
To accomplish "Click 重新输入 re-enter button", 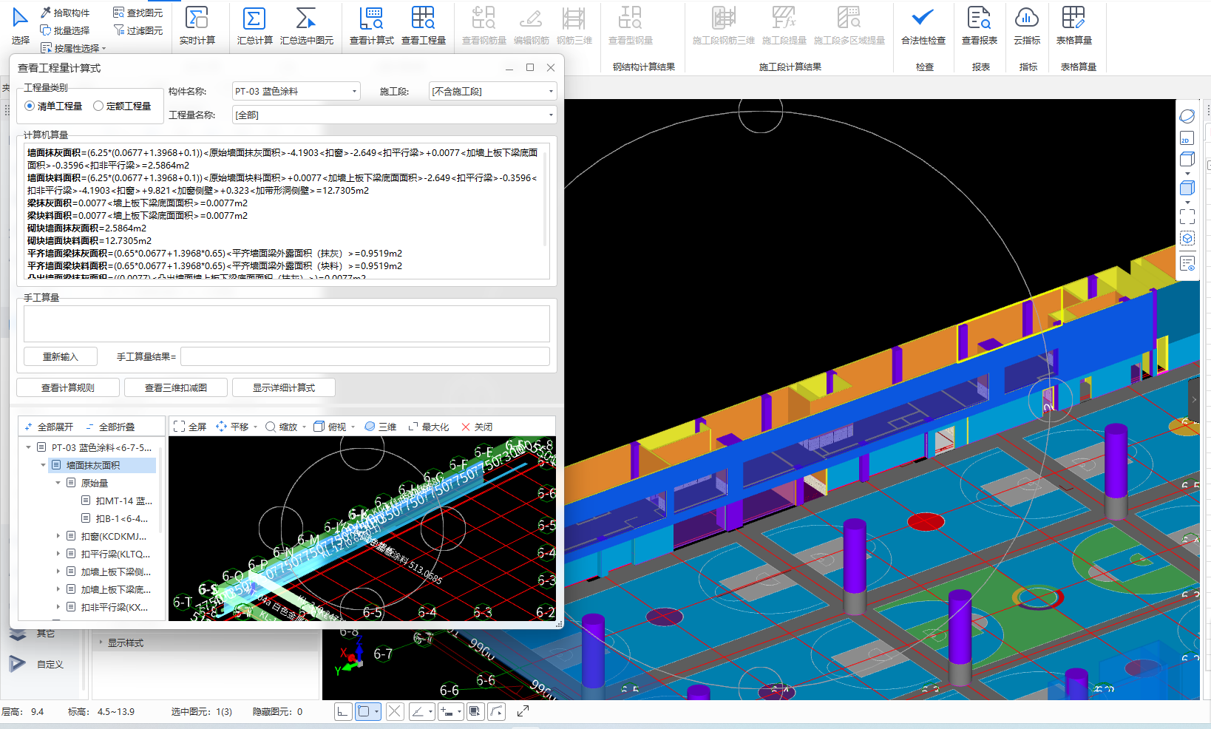I will 61,356.
